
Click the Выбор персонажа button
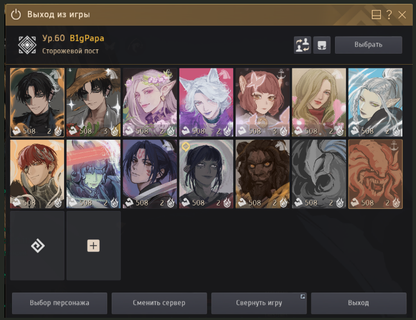click(x=60, y=303)
